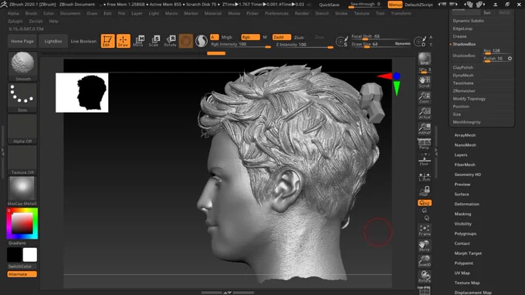Activate the Draw mode icon
This screenshot has height=295, width=525.
coord(124,41)
